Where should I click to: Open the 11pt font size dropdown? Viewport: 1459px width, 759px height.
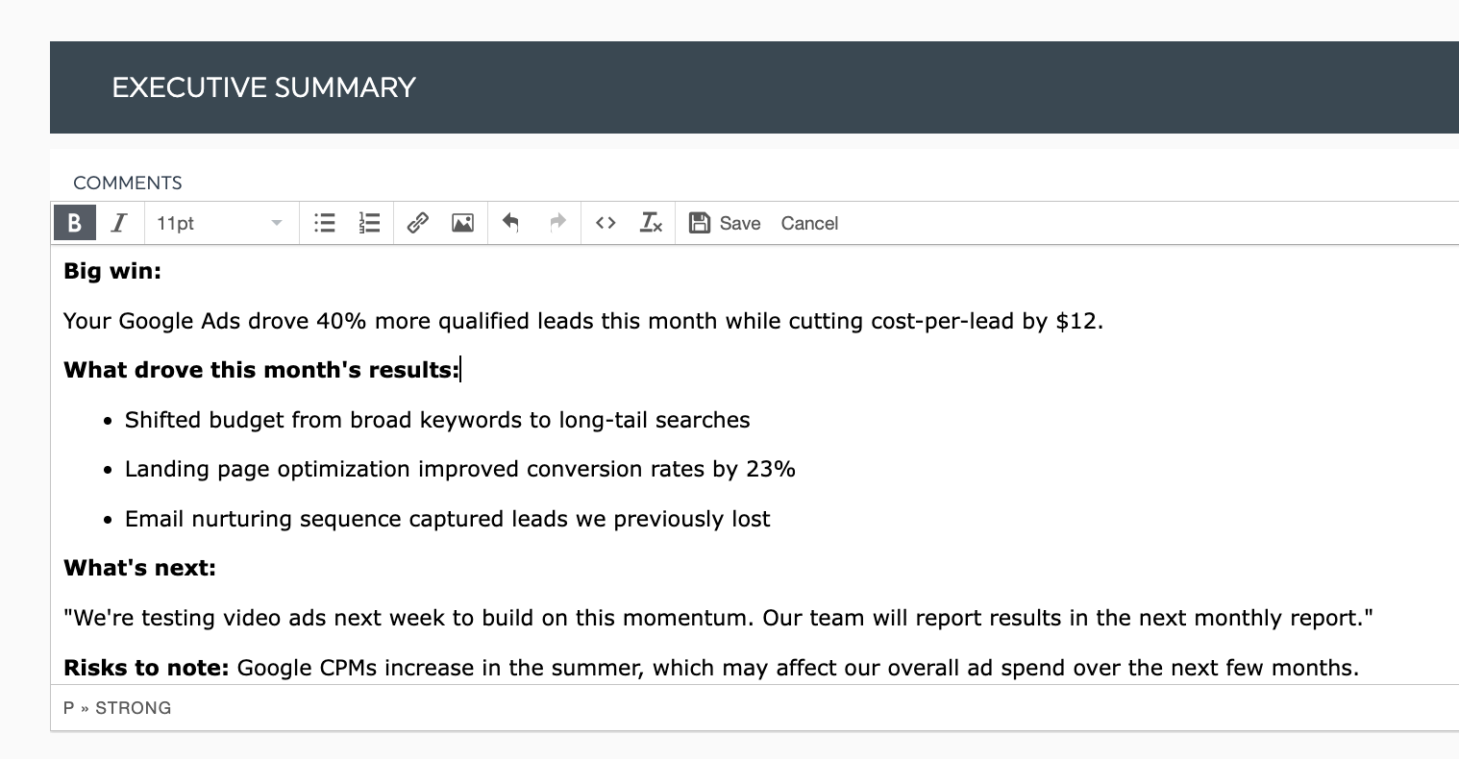pyautogui.click(x=219, y=223)
